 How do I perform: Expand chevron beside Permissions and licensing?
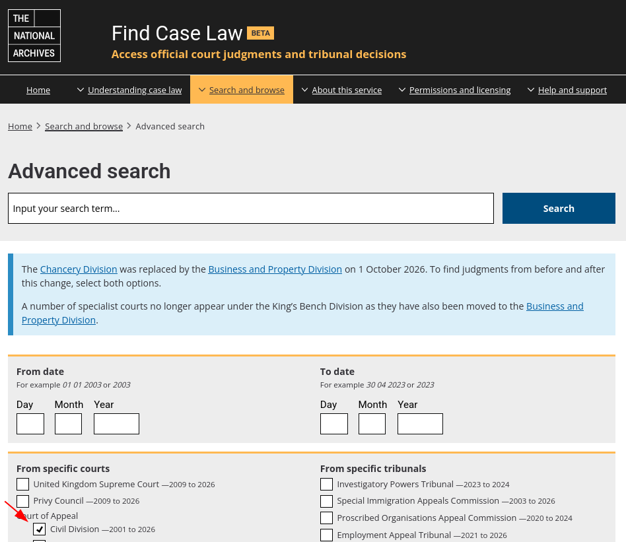pyautogui.click(x=402, y=90)
